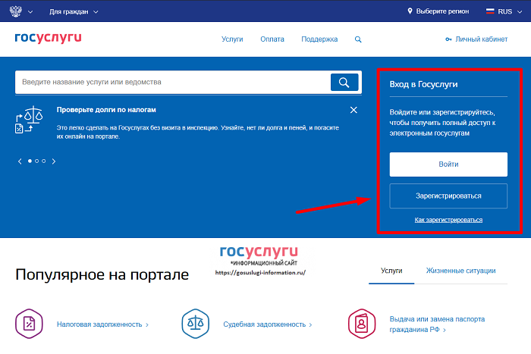Switch to the 'Жизненные ситуации' tab
Viewport: 531px width, 354px height.
point(461,271)
